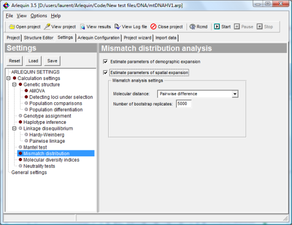
Task: Click the window resize grip in status bar
Action: [286, 219]
